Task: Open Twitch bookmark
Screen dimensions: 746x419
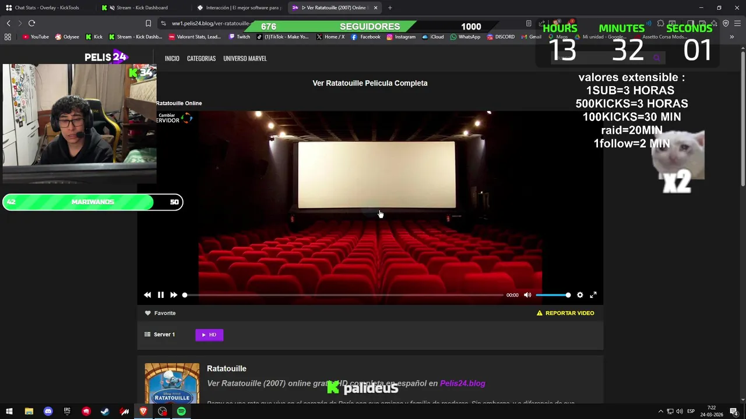Action: (x=240, y=37)
